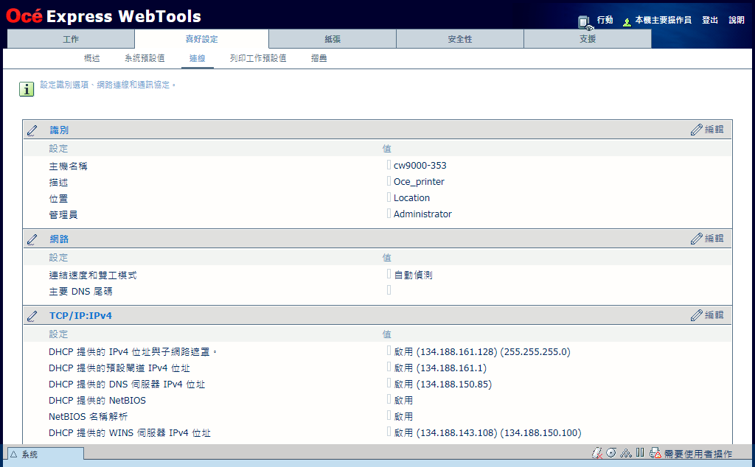Click the printer warning status icon

point(655,453)
